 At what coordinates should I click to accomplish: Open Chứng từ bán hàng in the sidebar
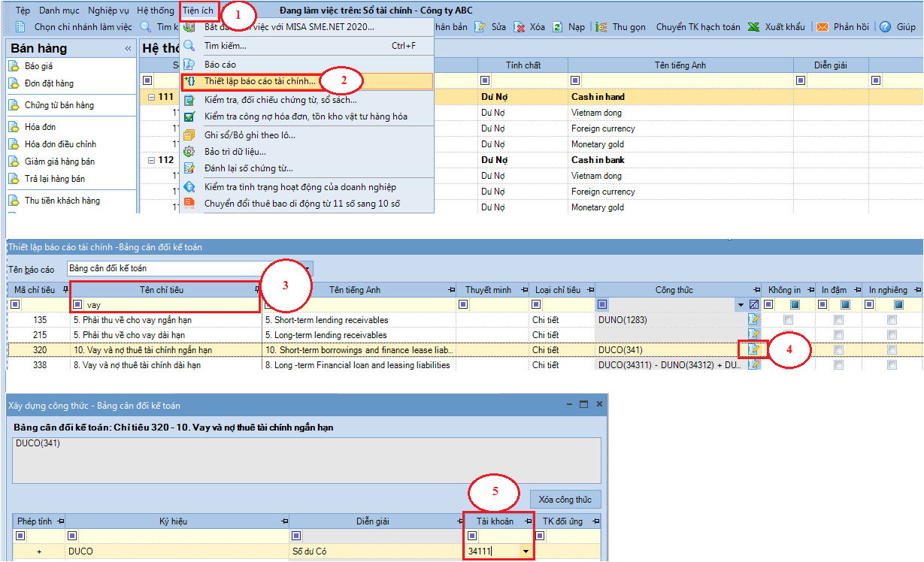(59, 105)
